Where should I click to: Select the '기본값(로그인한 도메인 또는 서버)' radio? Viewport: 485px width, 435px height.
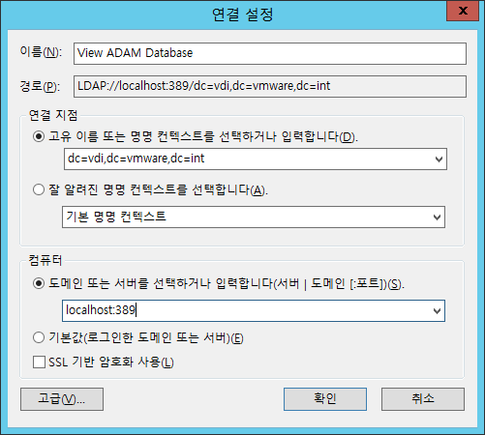coord(39,337)
